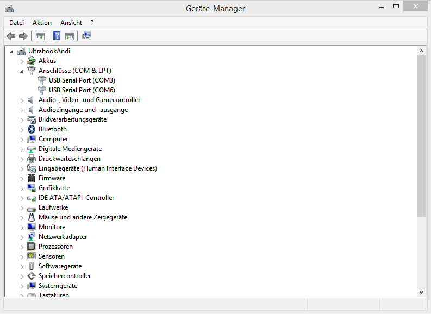This screenshot has width=431, height=315.
Task: Click the Back arrow toolbar icon
Action: (x=11, y=36)
